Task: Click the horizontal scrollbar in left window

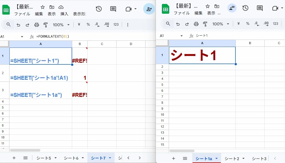Action: tap(25, 150)
